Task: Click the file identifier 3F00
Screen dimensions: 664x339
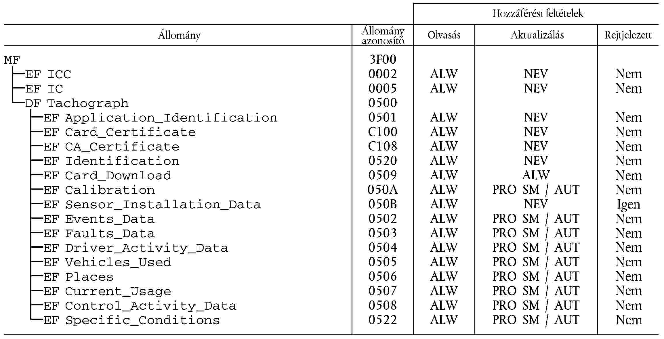Action: [383, 59]
